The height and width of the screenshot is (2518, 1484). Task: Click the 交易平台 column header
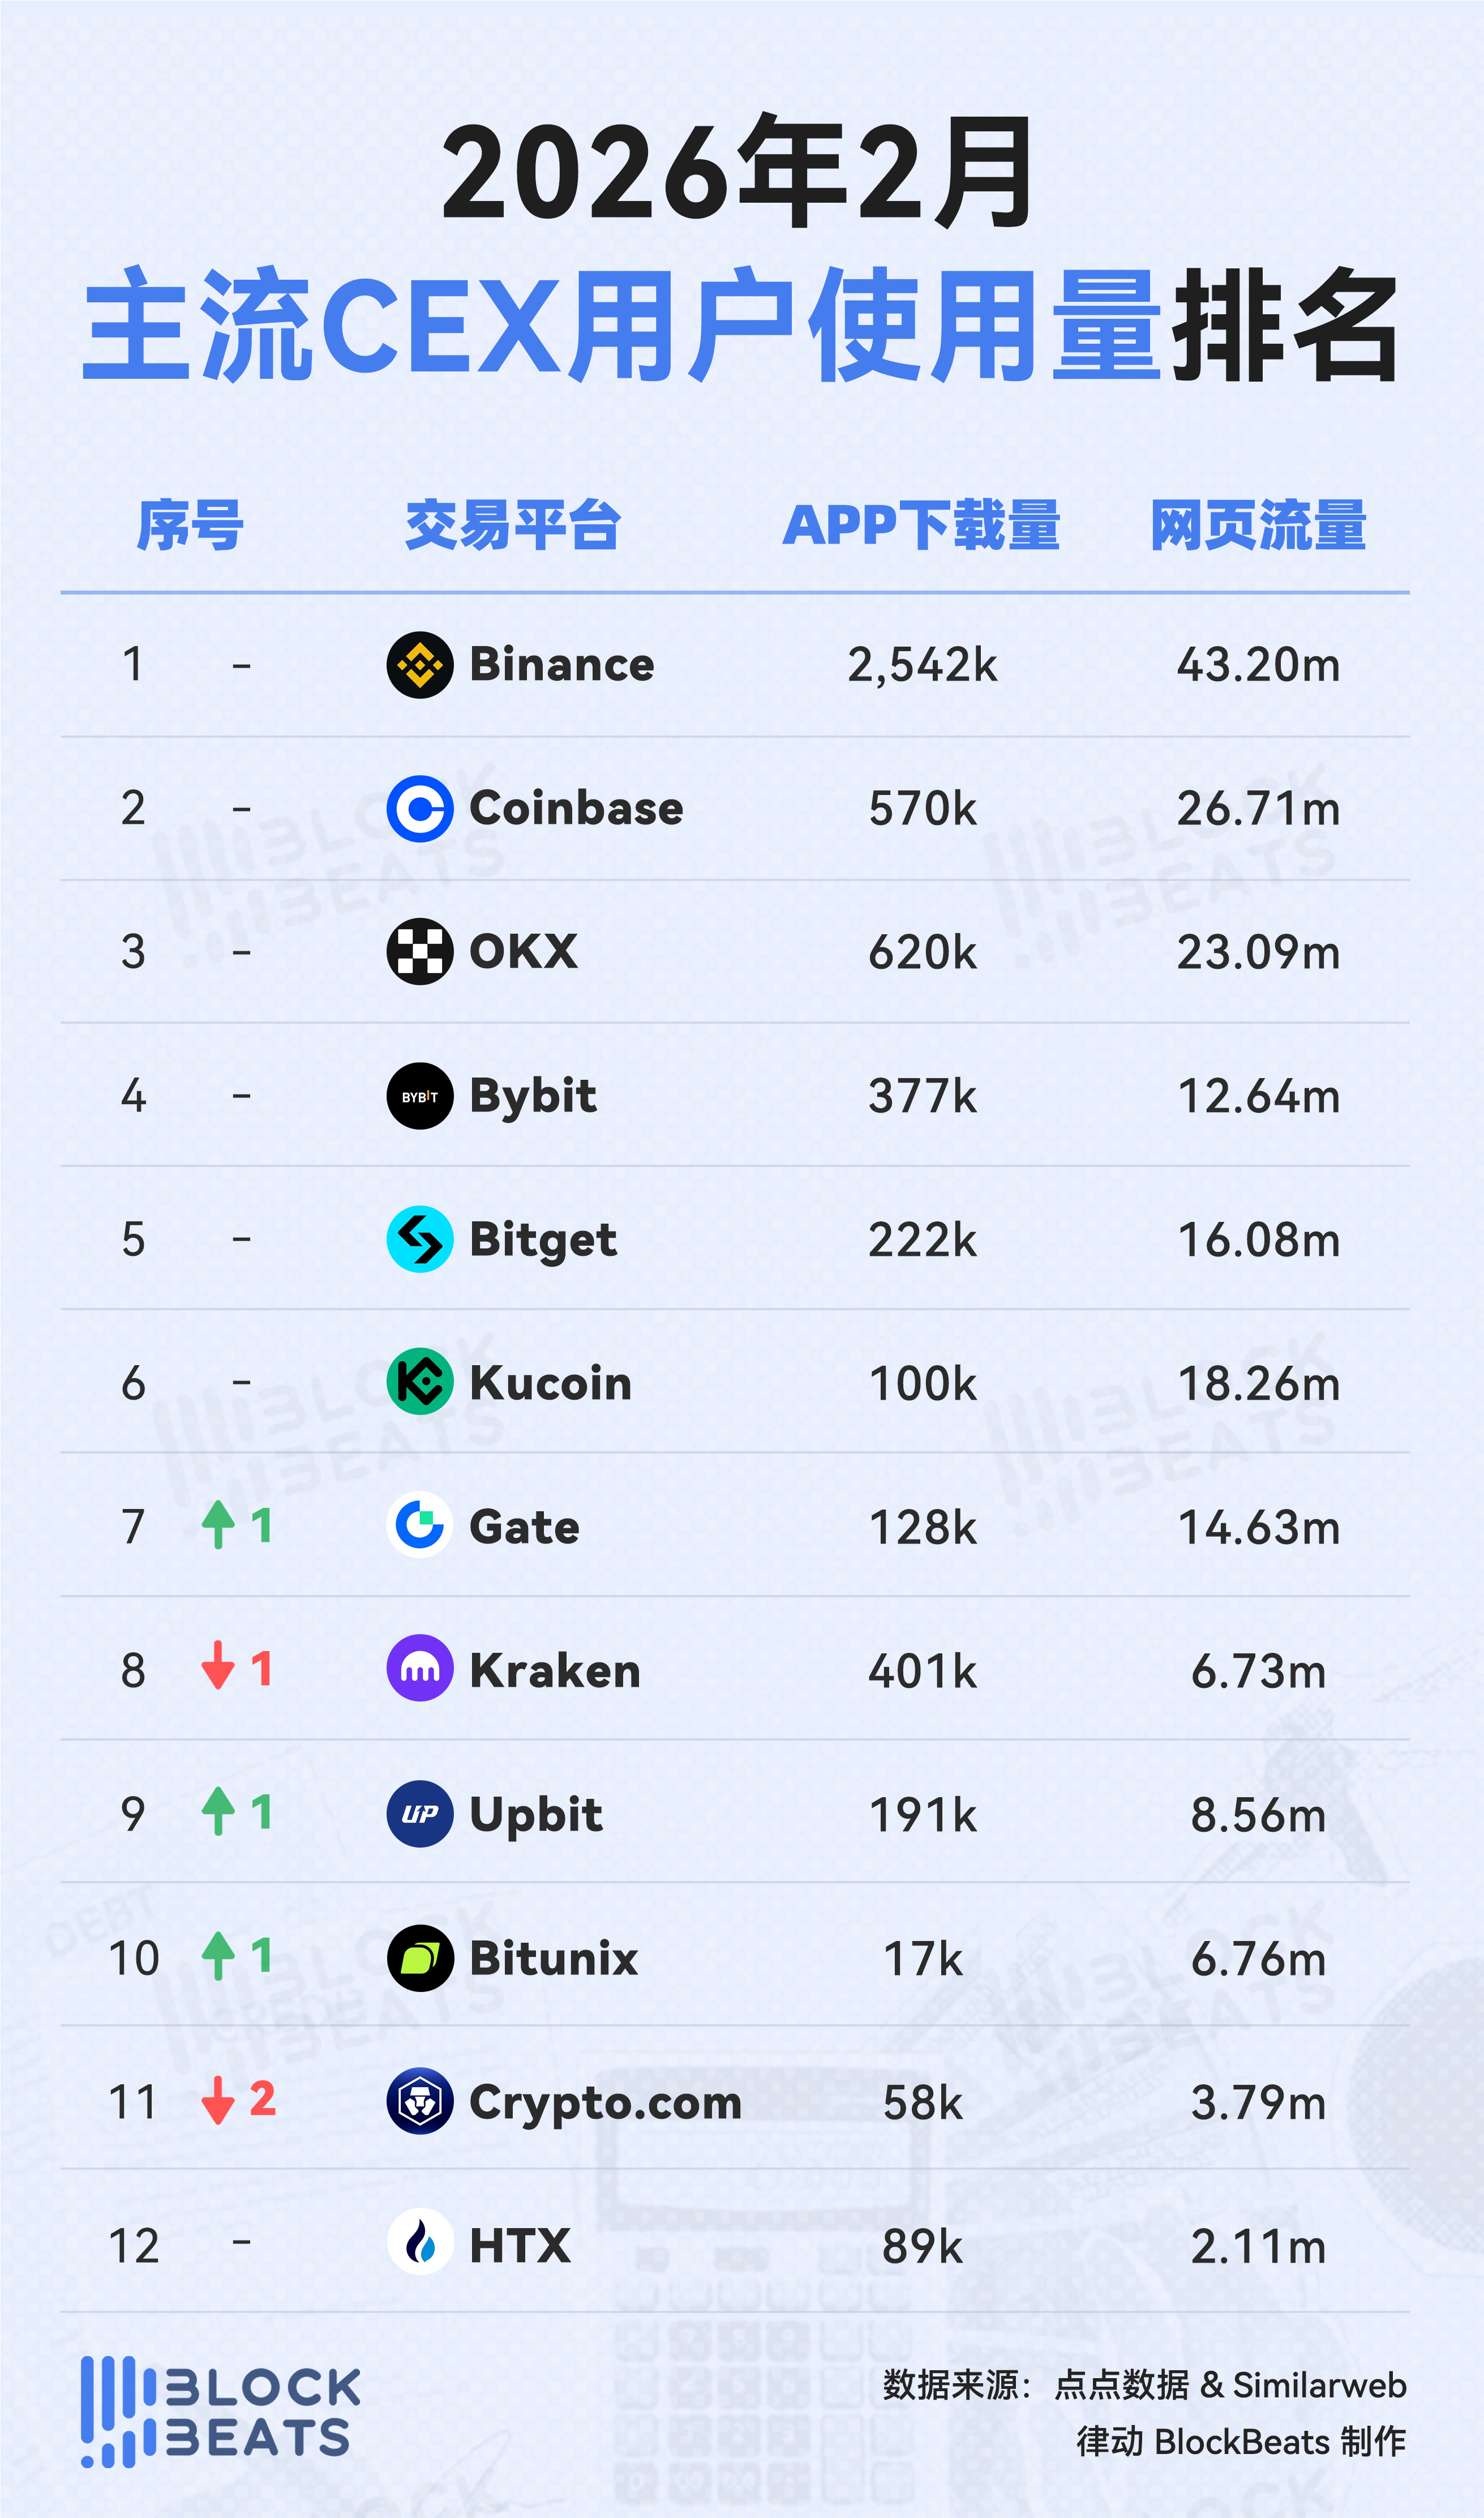(x=512, y=525)
